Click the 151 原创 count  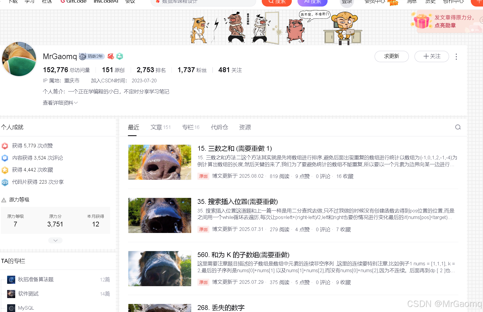[113, 70]
